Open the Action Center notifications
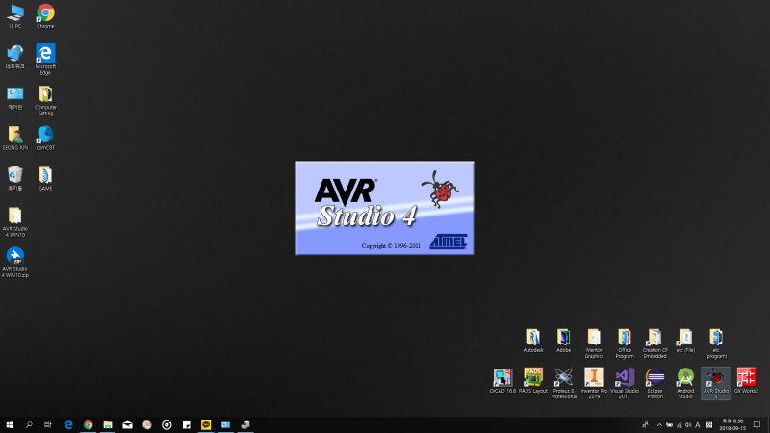 [x=757, y=425]
